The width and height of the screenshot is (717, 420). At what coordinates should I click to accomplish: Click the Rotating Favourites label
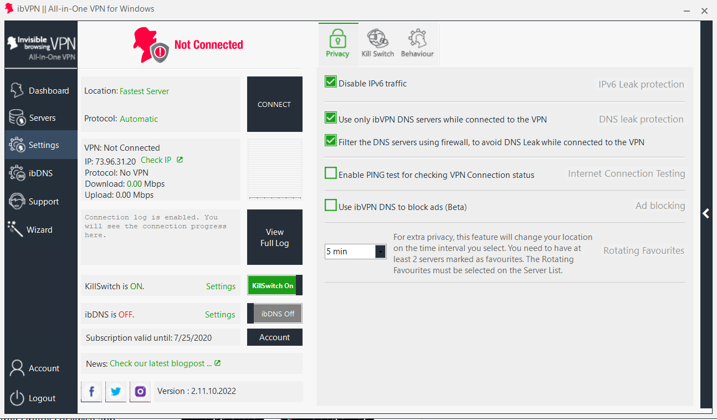[x=644, y=250]
